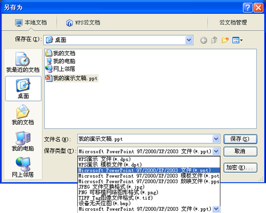Click the 保存(S) button
The width and height of the screenshot is (266, 213).
tap(240, 139)
